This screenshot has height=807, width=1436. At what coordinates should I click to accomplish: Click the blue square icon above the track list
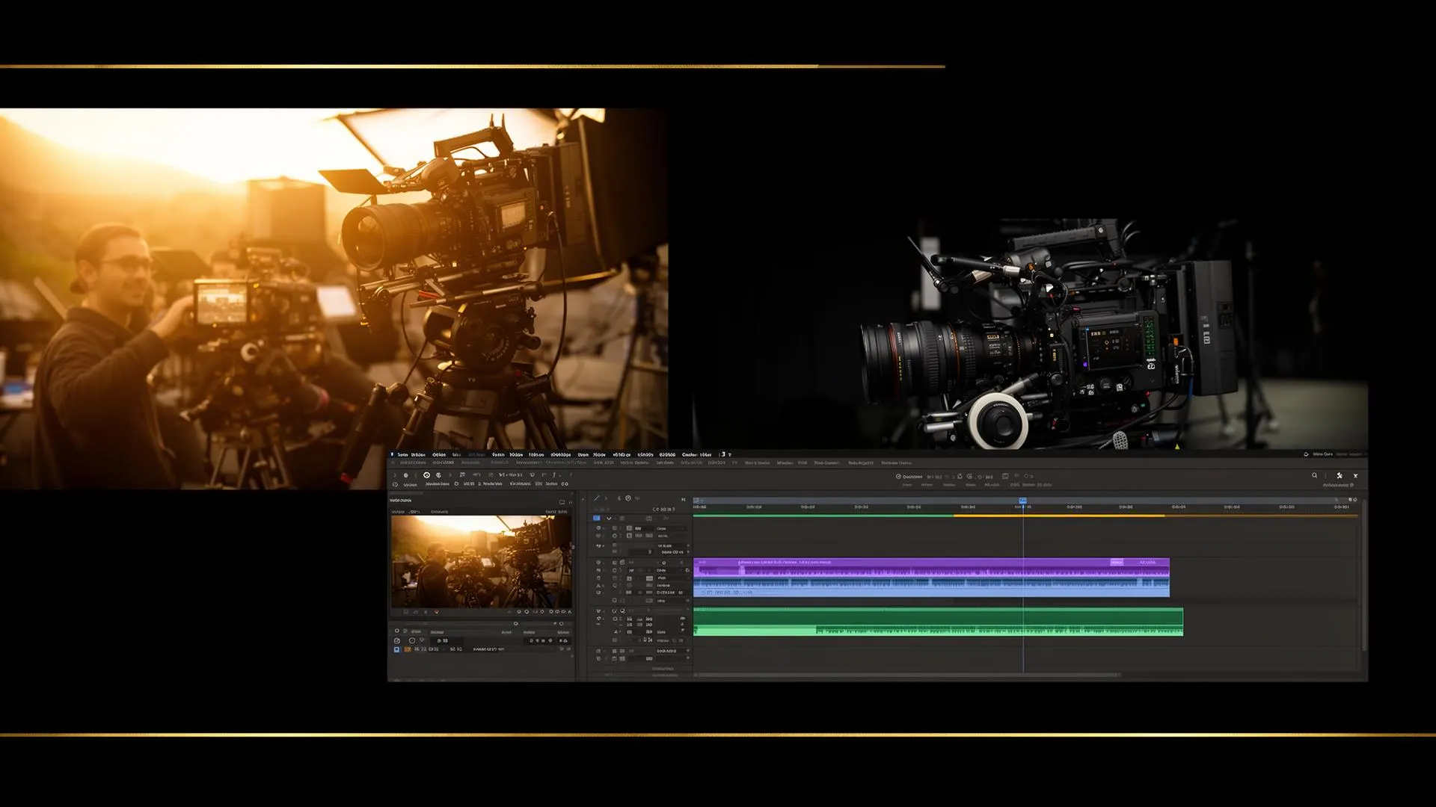597,518
